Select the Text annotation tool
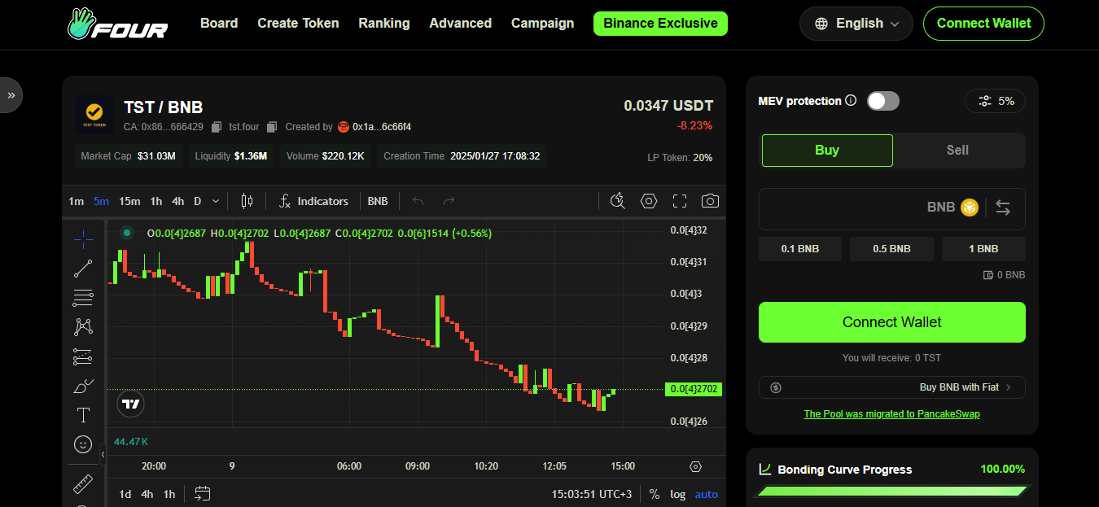1099x507 pixels. point(83,415)
